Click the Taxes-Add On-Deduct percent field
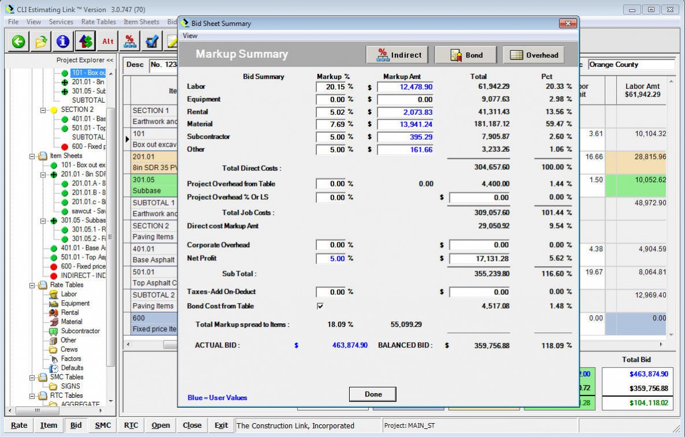This screenshot has width=685, height=437. click(x=331, y=292)
